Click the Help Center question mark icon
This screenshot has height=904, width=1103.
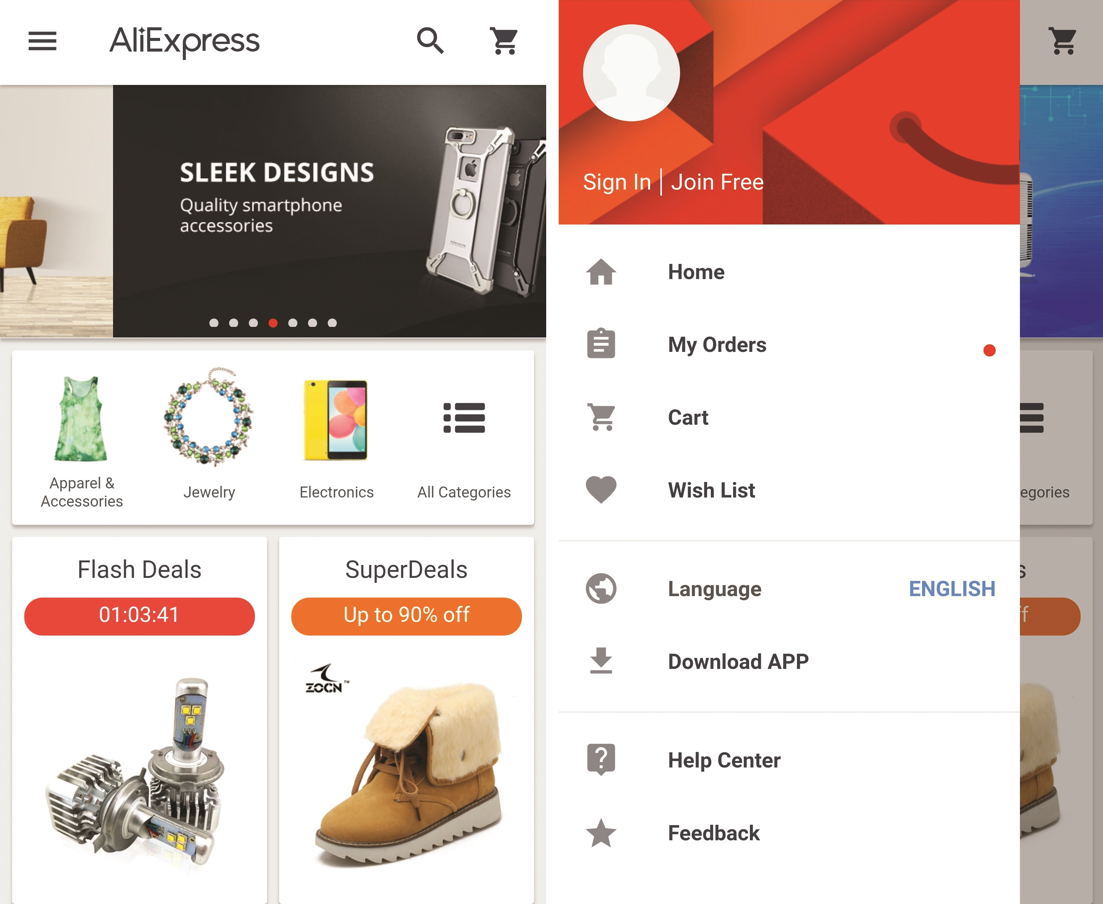pyautogui.click(x=601, y=760)
